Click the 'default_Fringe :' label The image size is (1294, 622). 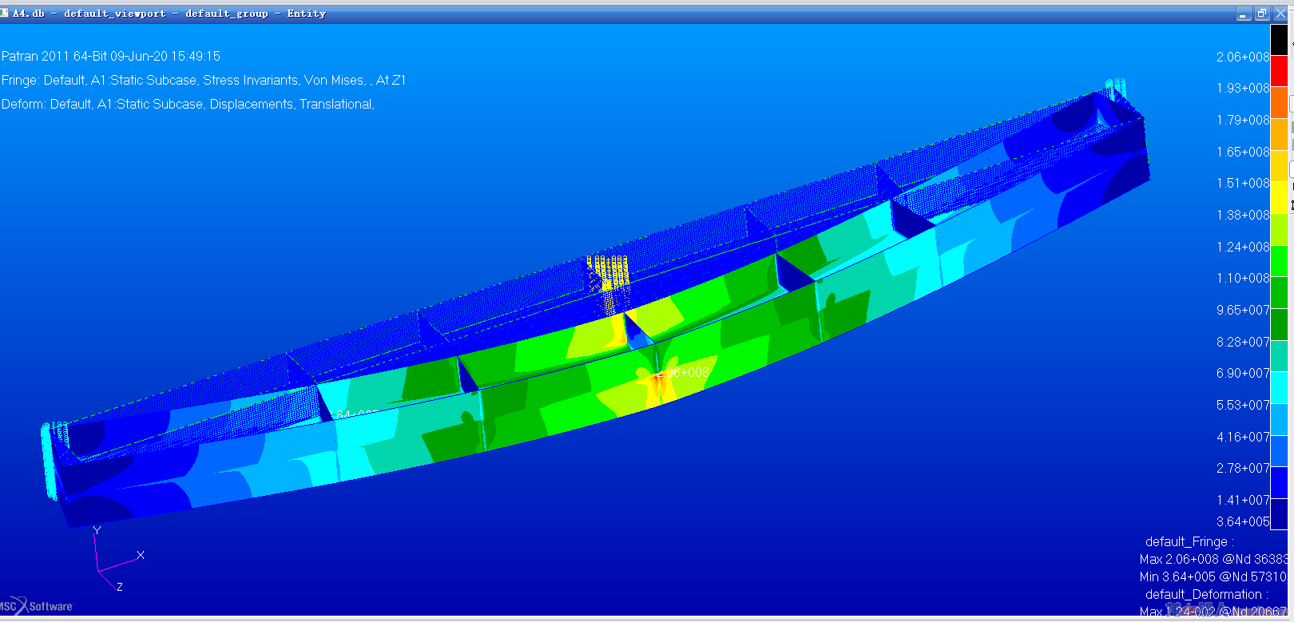(1189, 541)
